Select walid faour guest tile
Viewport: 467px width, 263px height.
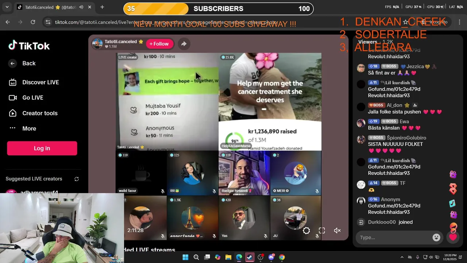tap(141, 173)
